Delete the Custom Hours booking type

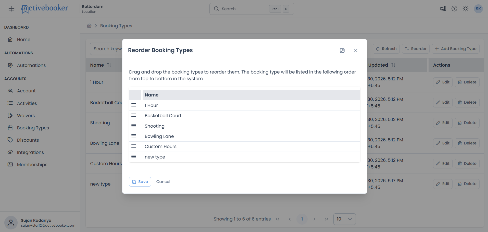click(467, 164)
